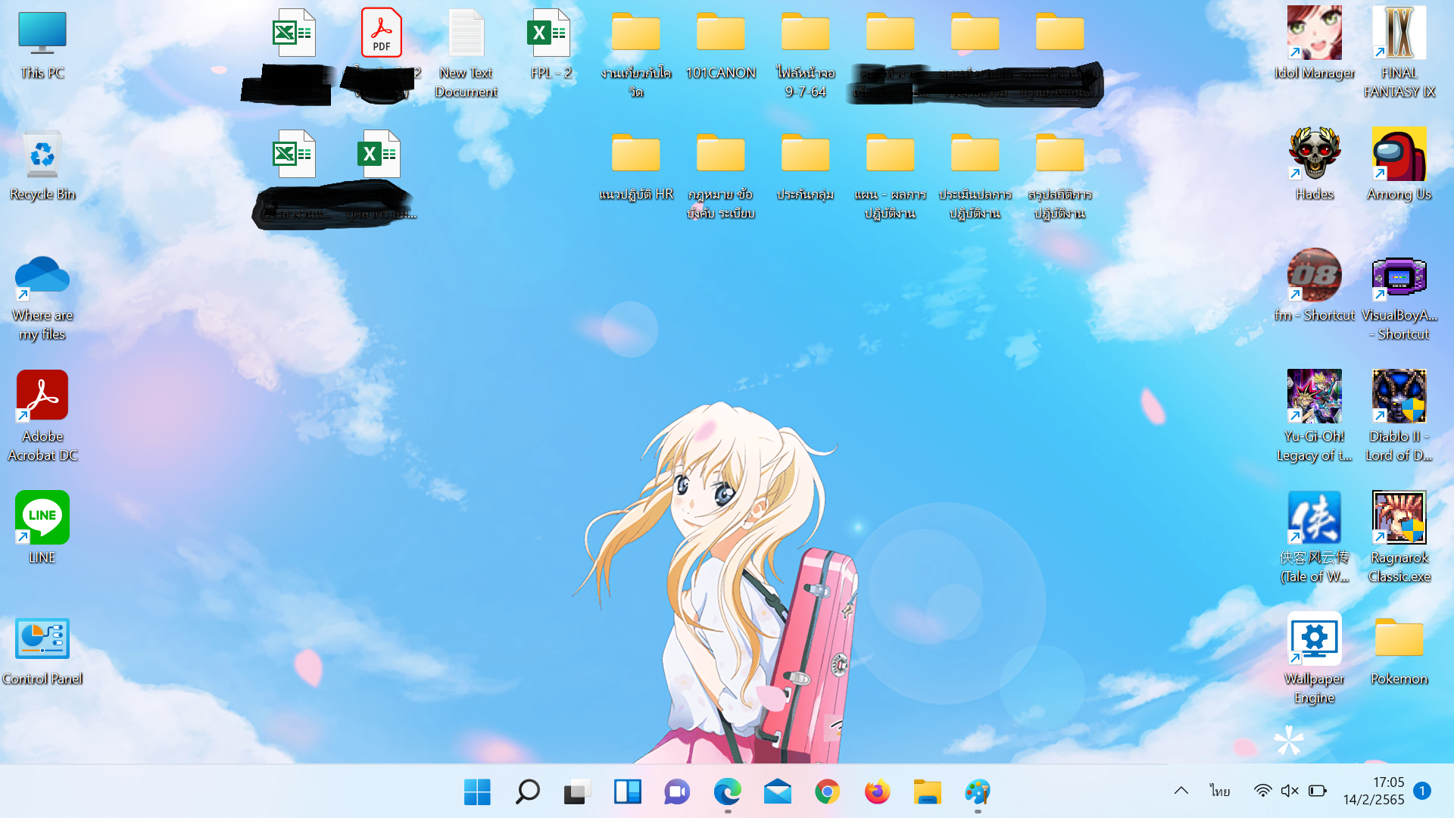Image resolution: width=1454 pixels, height=818 pixels.
Task: Select the PDF file icon
Action: [x=381, y=34]
